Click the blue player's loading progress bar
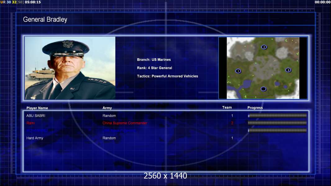Viewport: 331px width, 186px height. 277,131
